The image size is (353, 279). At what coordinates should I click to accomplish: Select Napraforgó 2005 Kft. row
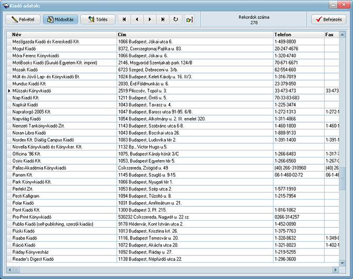(x=173, y=112)
